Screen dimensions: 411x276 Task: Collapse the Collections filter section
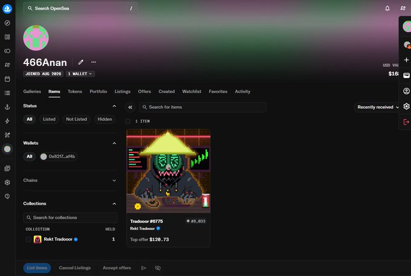click(114, 204)
